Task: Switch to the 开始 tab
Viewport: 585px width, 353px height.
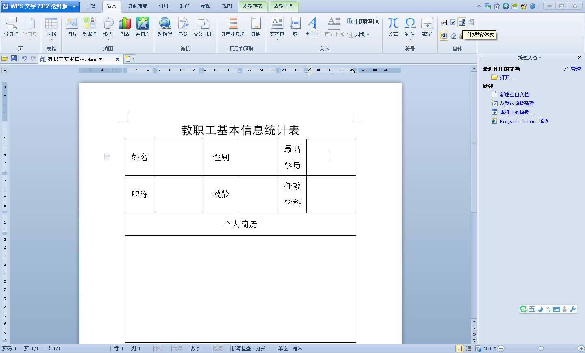Action: [90, 6]
